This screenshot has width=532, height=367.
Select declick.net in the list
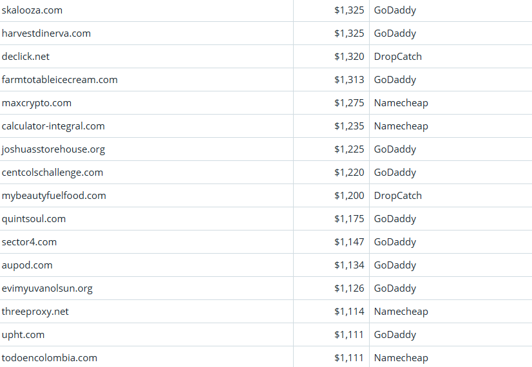click(26, 57)
